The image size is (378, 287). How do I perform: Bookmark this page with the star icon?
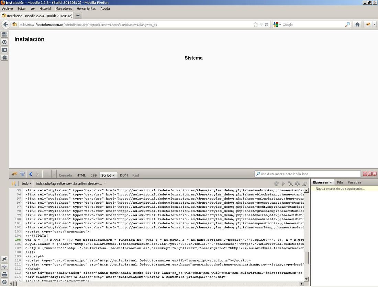(x=256, y=25)
